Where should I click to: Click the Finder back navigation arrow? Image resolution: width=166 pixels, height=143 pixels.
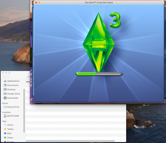coord(4,77)
